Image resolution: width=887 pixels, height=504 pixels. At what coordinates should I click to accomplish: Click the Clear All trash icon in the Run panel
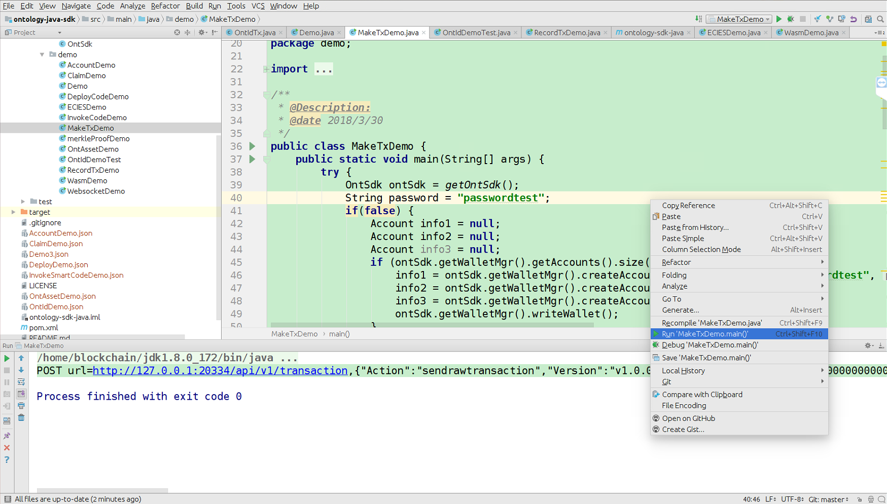(x=21, y=418)
